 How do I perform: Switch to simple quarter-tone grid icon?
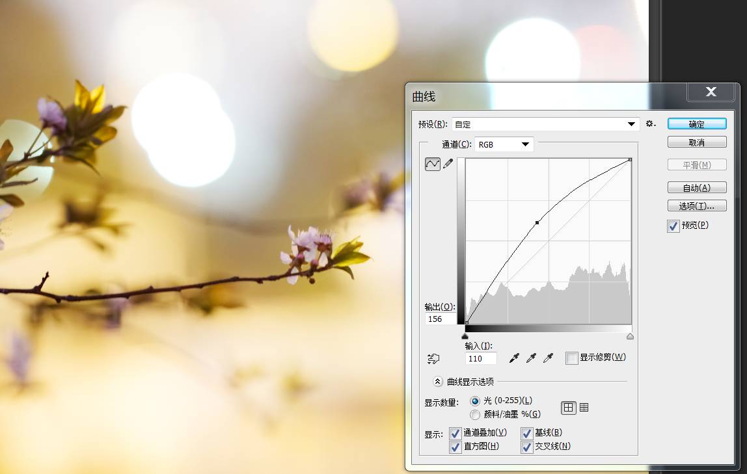coord(568,408)
